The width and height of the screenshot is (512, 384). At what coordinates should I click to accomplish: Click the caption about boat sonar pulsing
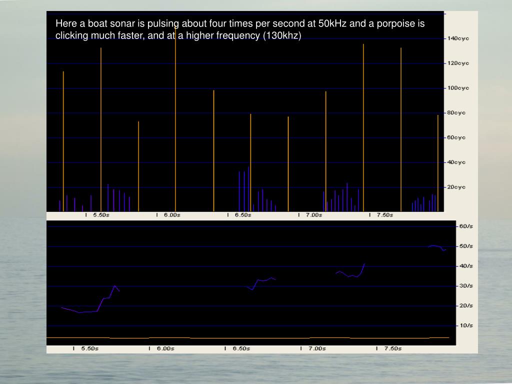[240, 29]
